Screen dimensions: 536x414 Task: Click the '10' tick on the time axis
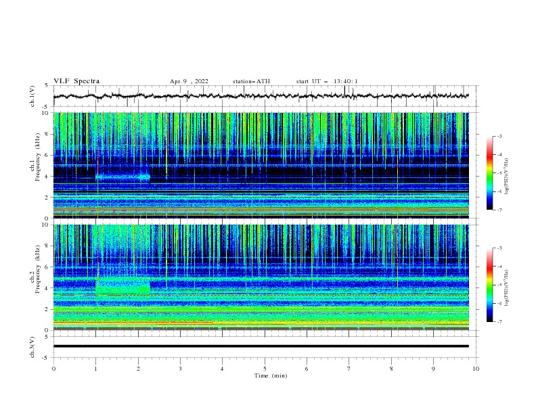[x=476, y=369]
